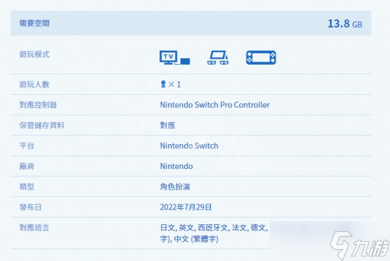Click the 中文 (繁體字) language text
This screenshot has width=390, height=261.
pos(196,239)
